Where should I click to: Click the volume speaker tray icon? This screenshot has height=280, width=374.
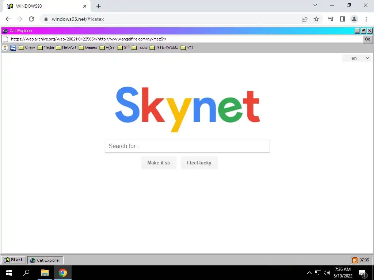327,273
